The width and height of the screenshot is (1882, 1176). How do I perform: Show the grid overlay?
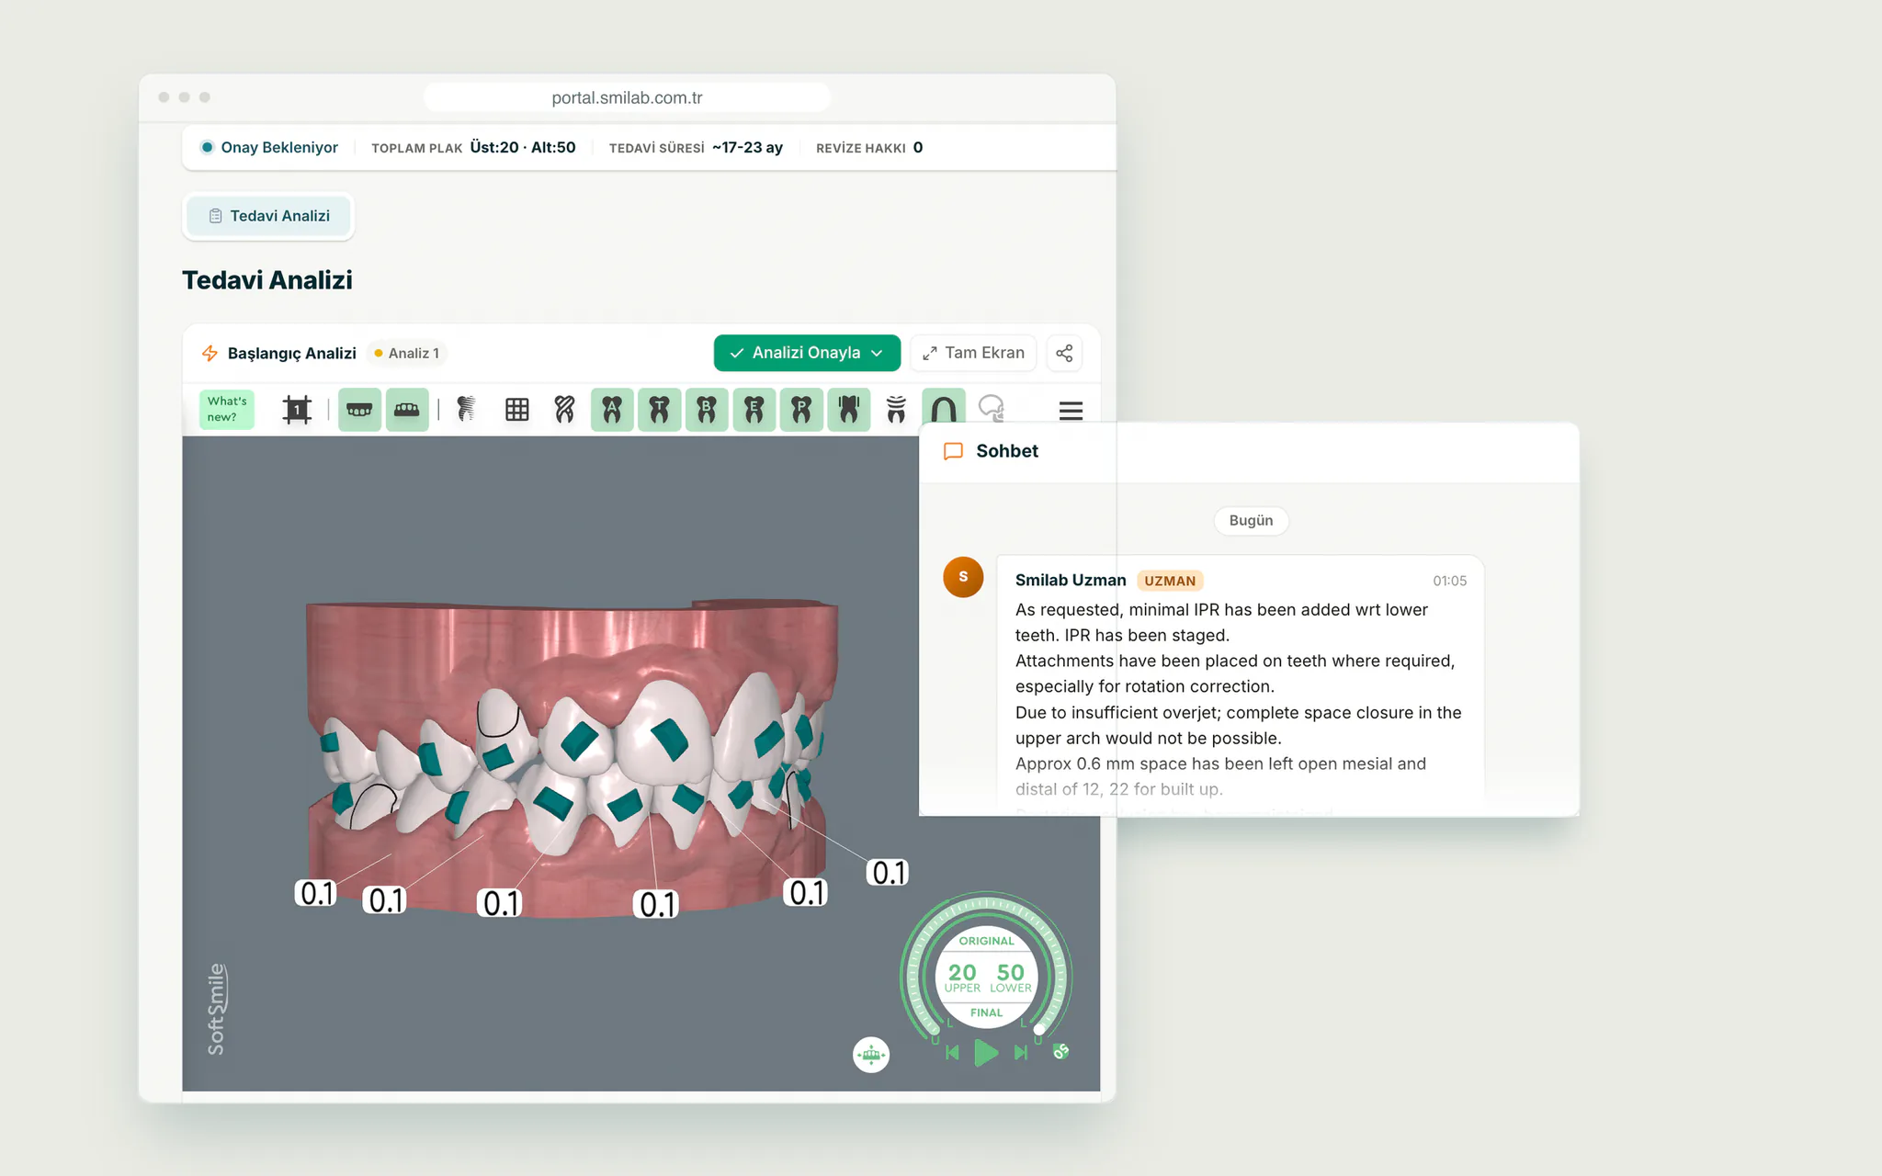point(517,410)
